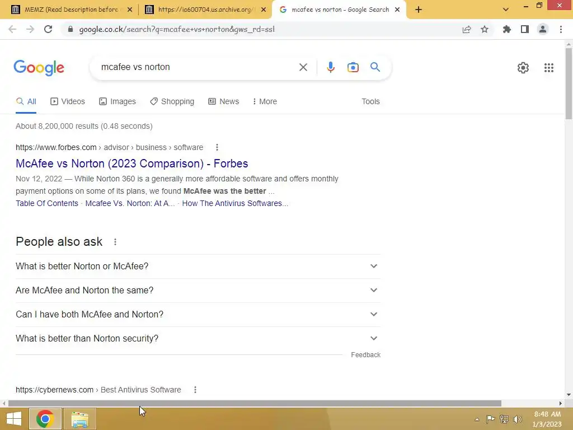Open options for Forbes result
The height and width of the screenshot is (430, 573).
217,147
